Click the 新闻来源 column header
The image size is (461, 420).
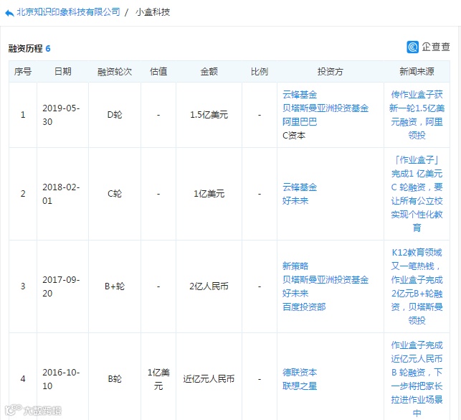tap(417, 72)
